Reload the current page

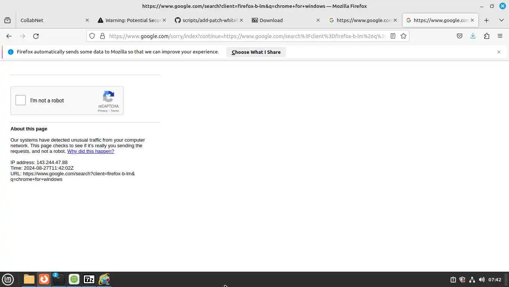(x=36, y=36)
